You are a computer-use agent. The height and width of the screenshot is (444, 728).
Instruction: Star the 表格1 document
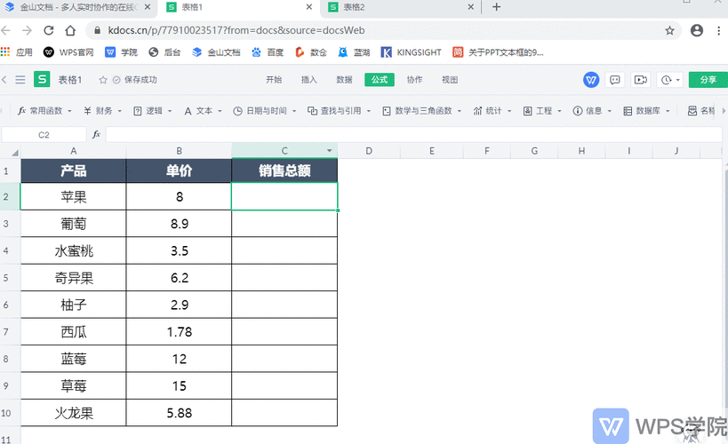point(103,80)
